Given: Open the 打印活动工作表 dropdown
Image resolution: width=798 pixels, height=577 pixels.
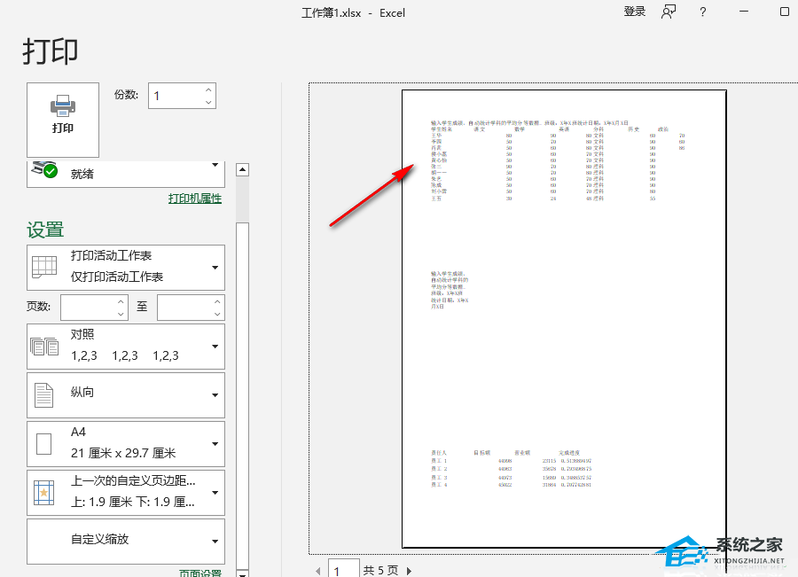Looking at the screenshot, I should 126,268.
